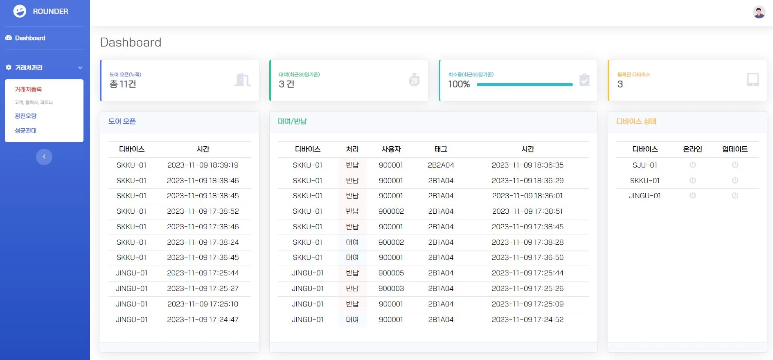
Task: Click the 시간 column header in 대여/반납 table
Action: tap(527, 150)
